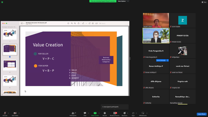Select the Estherika participant tile
Image resolution: width=208 pixels, height=117 pixels.
pyautogui.click(x=156, y=97)
